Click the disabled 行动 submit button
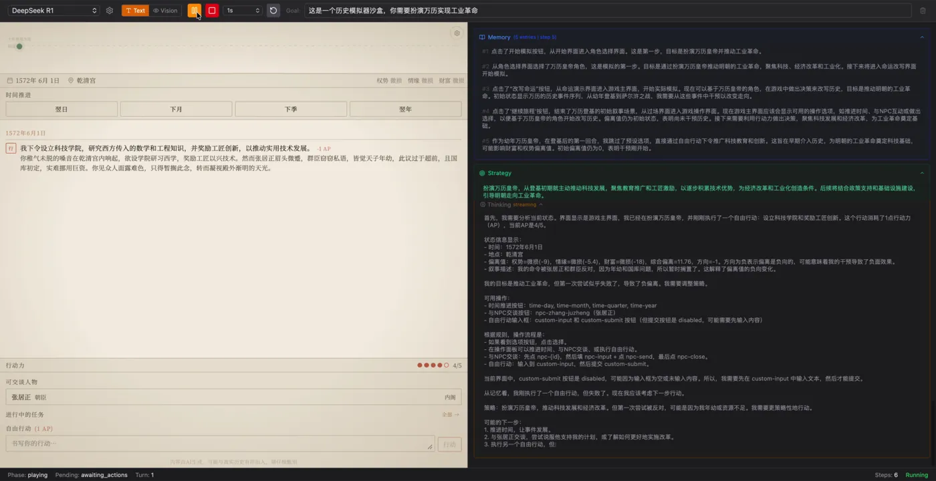 [x=449, y=444]
